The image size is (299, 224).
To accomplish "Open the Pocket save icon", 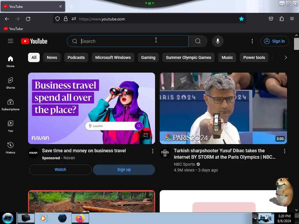I will [x=271, y=19].
